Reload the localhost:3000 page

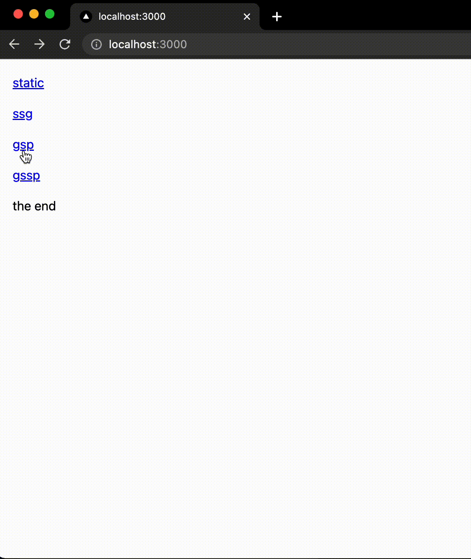65,44
